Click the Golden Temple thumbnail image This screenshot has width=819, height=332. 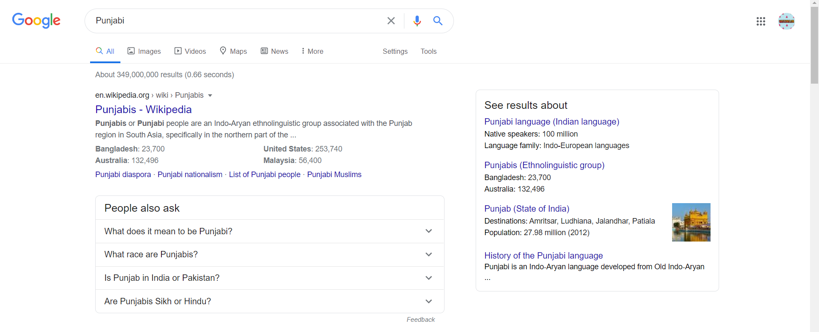(x=691, y=222)
